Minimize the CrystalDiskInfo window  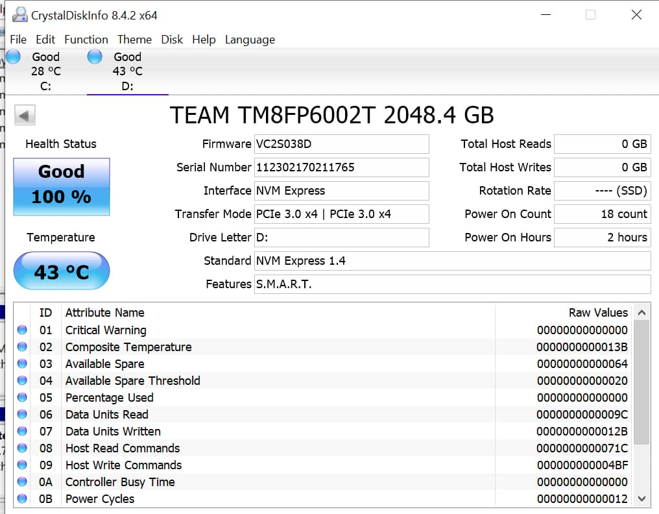(x=545, y=15)
